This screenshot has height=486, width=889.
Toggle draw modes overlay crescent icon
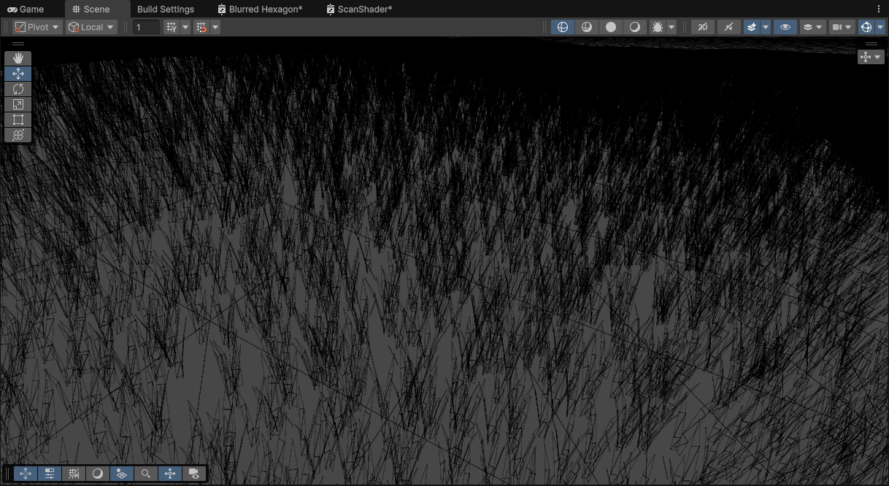point(98,474)
